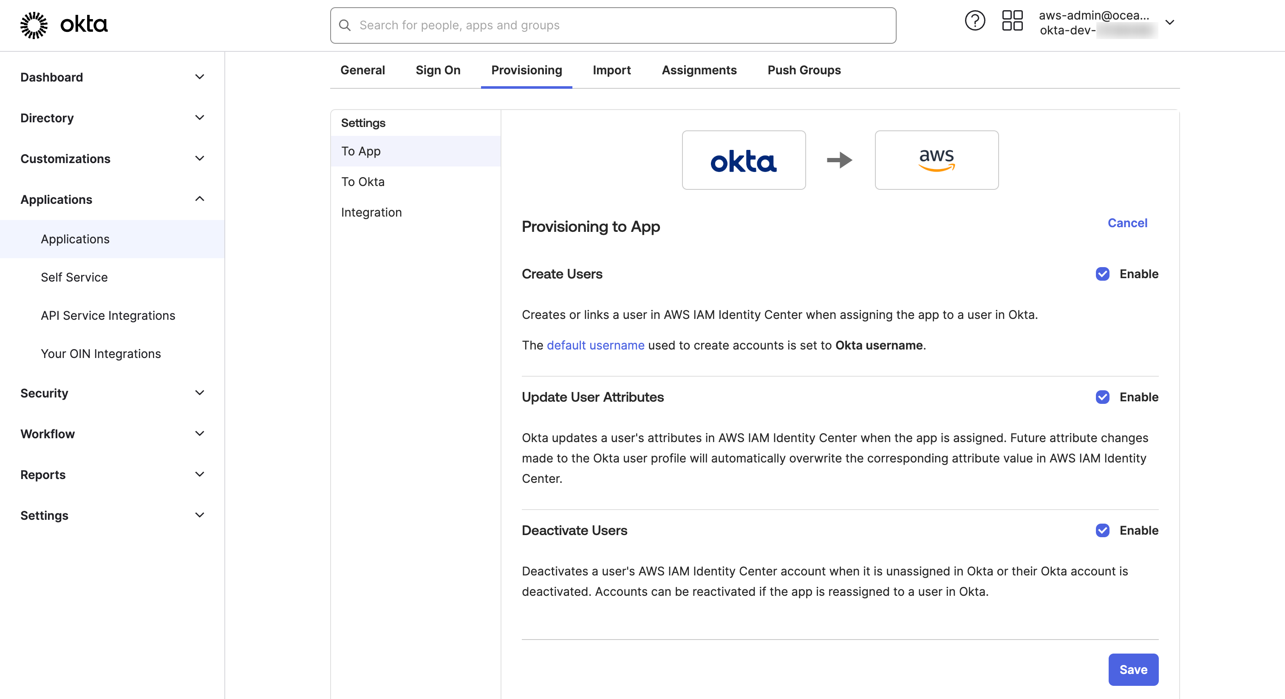The height and width of the screenshot is (699, 1285).
Task: Click the AWS logo card in the diagram
Action: click(x=936, y=160)
